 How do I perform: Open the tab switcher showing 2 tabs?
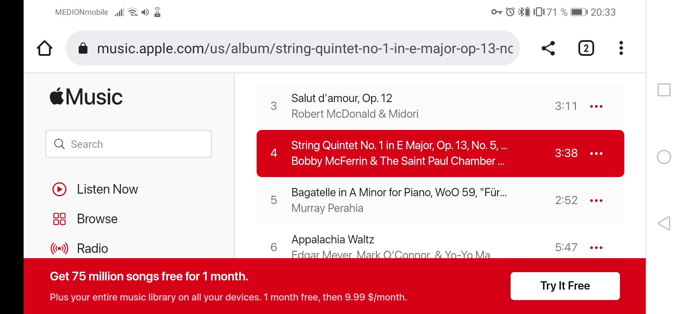(586, 48)
